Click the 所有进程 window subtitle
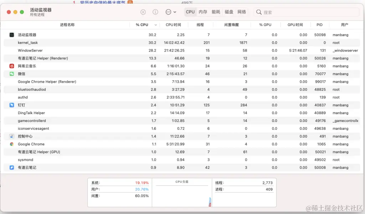This screenshot has width=365, height=214. tap(37, 15)
